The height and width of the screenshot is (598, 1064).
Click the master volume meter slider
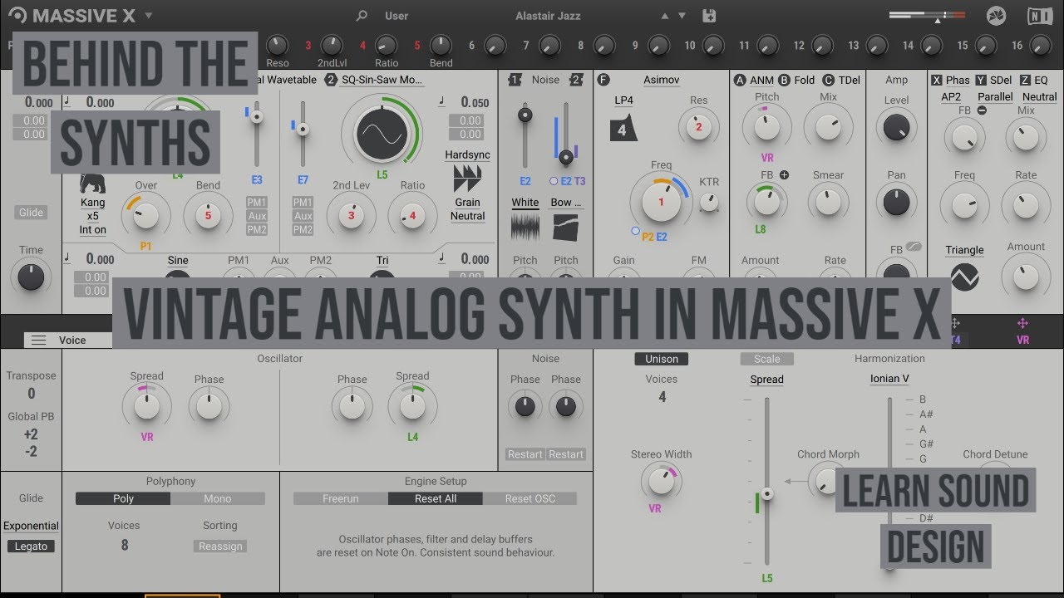tap(927, 16)
